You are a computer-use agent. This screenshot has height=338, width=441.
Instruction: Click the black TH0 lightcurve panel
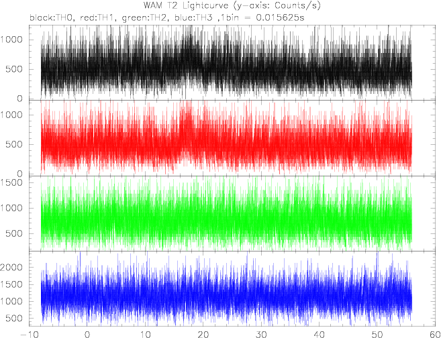(231, 62)
